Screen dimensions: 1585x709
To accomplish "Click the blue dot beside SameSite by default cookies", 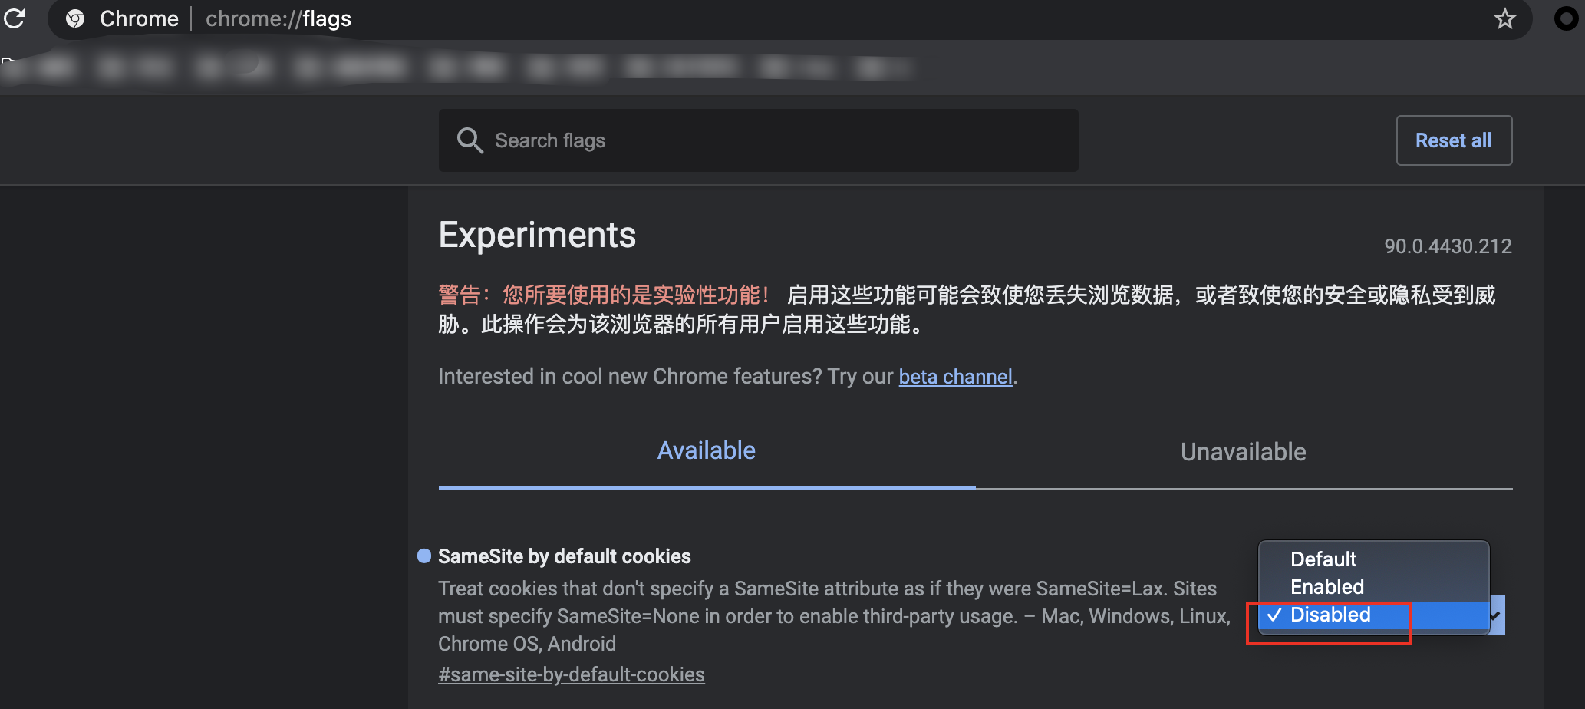I will (x=423, y=556).
